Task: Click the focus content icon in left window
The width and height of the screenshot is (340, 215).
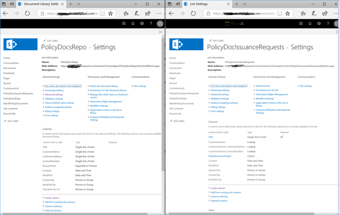Action: [x=160, y=32]
